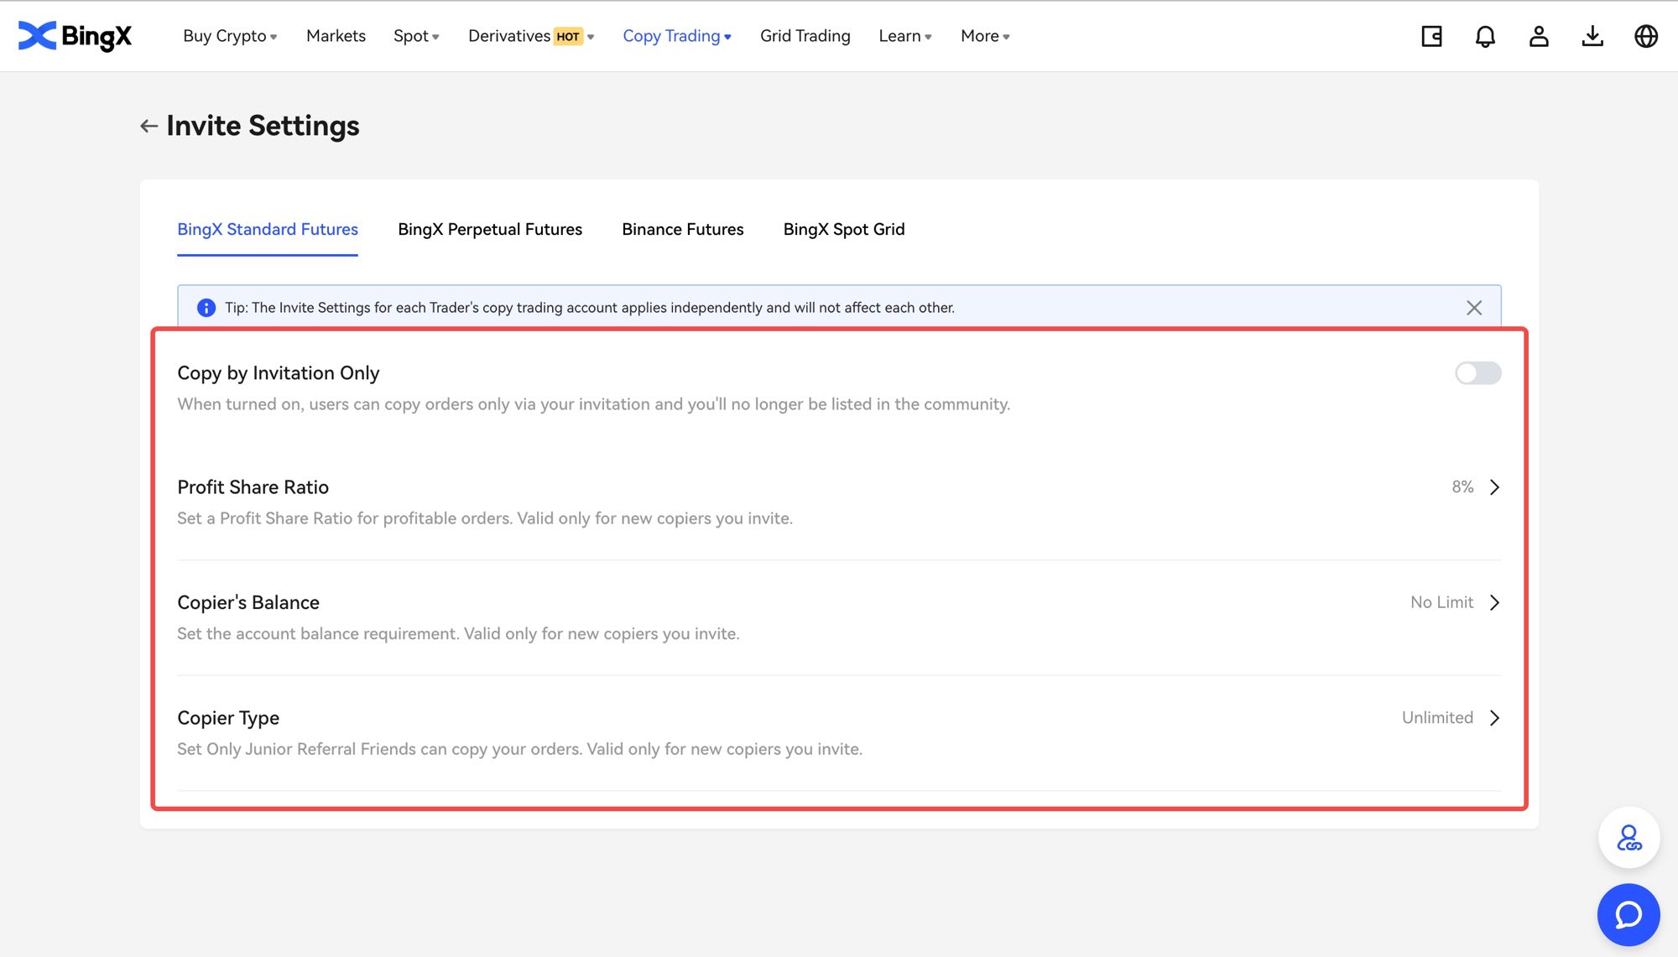Click the Copy by Invitation Only title

(x=279, y=373)
